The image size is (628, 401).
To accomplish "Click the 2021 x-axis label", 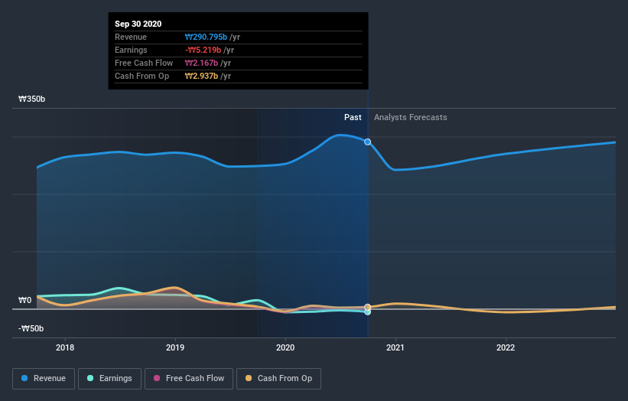I will [395, 347].
